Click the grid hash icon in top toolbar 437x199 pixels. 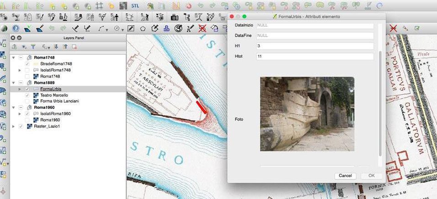[100, 6]
